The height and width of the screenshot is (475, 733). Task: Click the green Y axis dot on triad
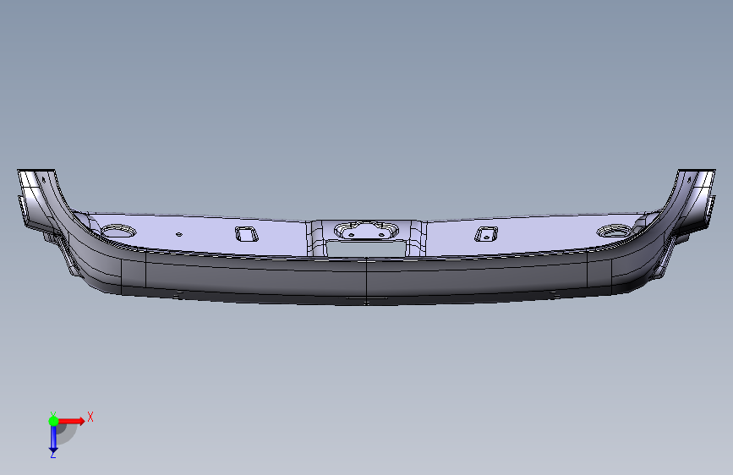[x=53, y=421]
